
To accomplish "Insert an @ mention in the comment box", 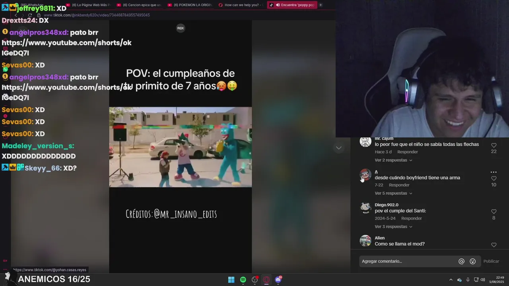I will [461, 261].
